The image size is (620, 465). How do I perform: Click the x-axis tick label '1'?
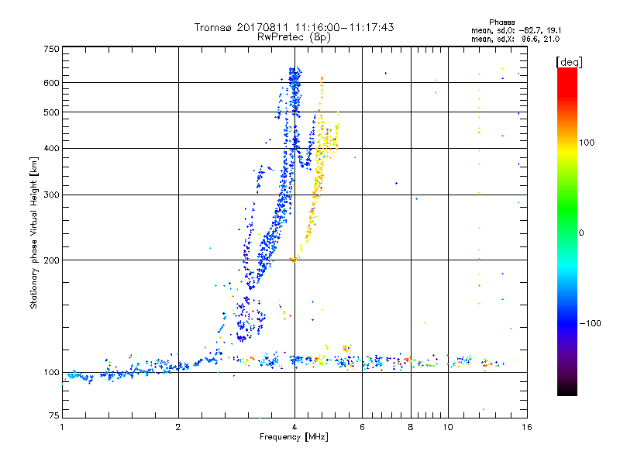[62, 427]
